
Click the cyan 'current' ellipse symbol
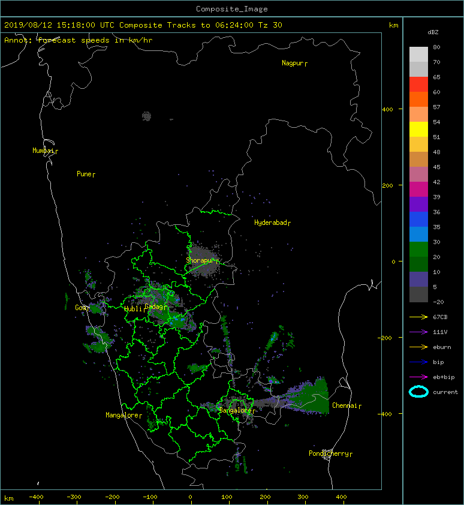(x=418, y=392)
